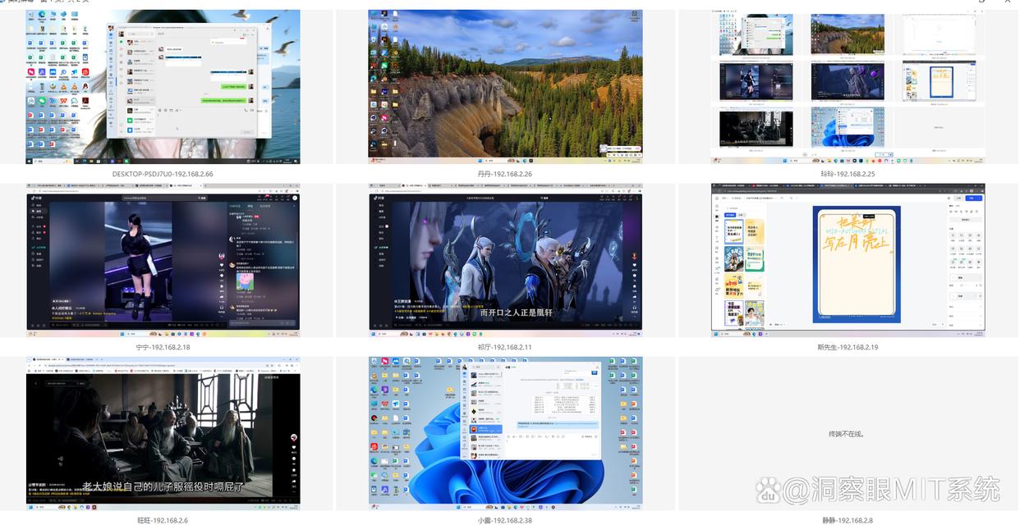Screen dimensions: 1020x525
Task: Click the Douyin logo in 宁宁's screen
Action: click(x=36, y=198)
